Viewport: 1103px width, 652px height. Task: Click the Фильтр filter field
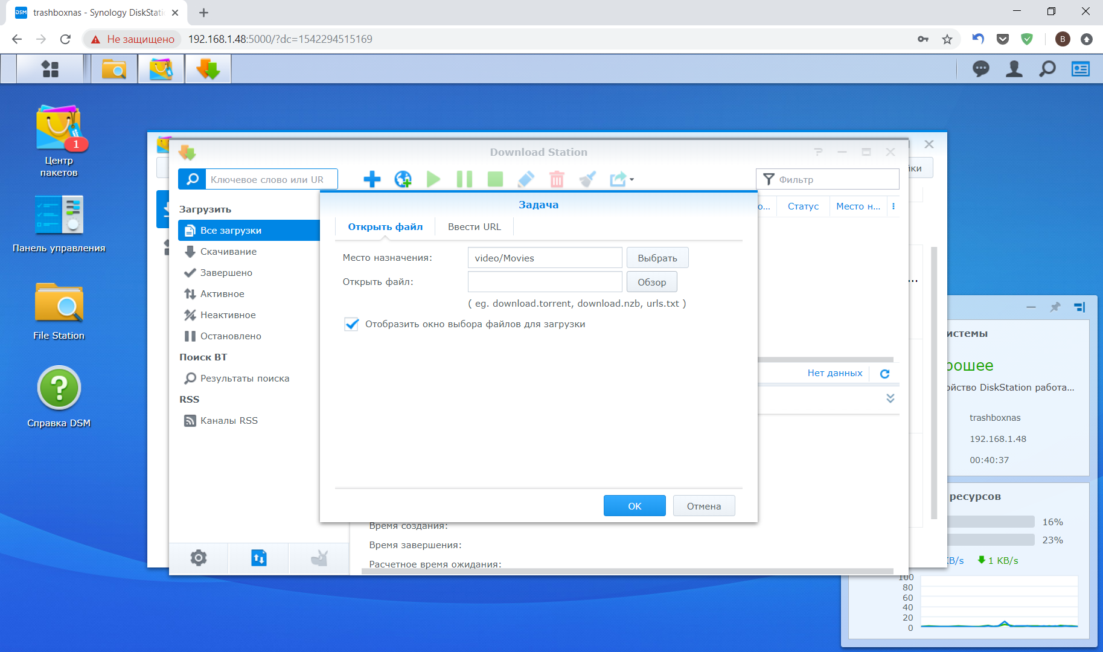click(827, 179)
